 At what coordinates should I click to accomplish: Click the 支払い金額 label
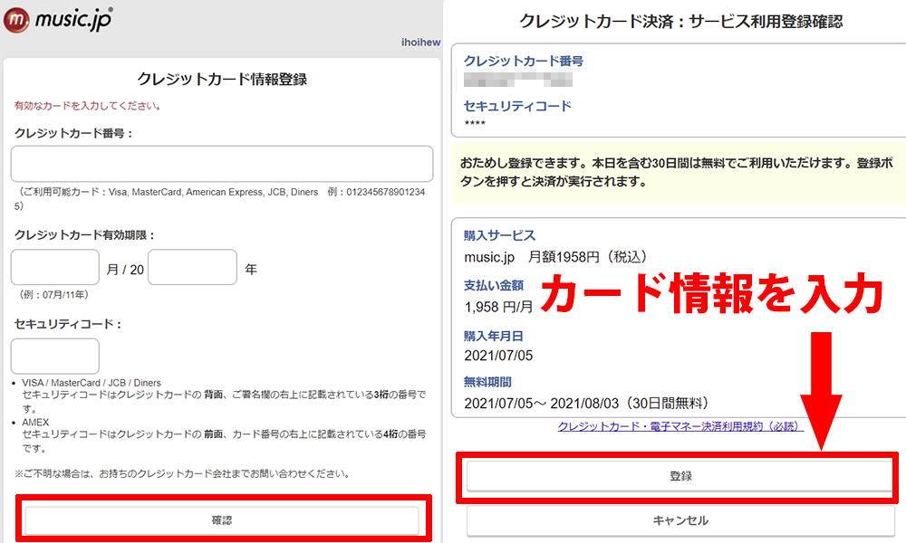(x=494, y=286)
